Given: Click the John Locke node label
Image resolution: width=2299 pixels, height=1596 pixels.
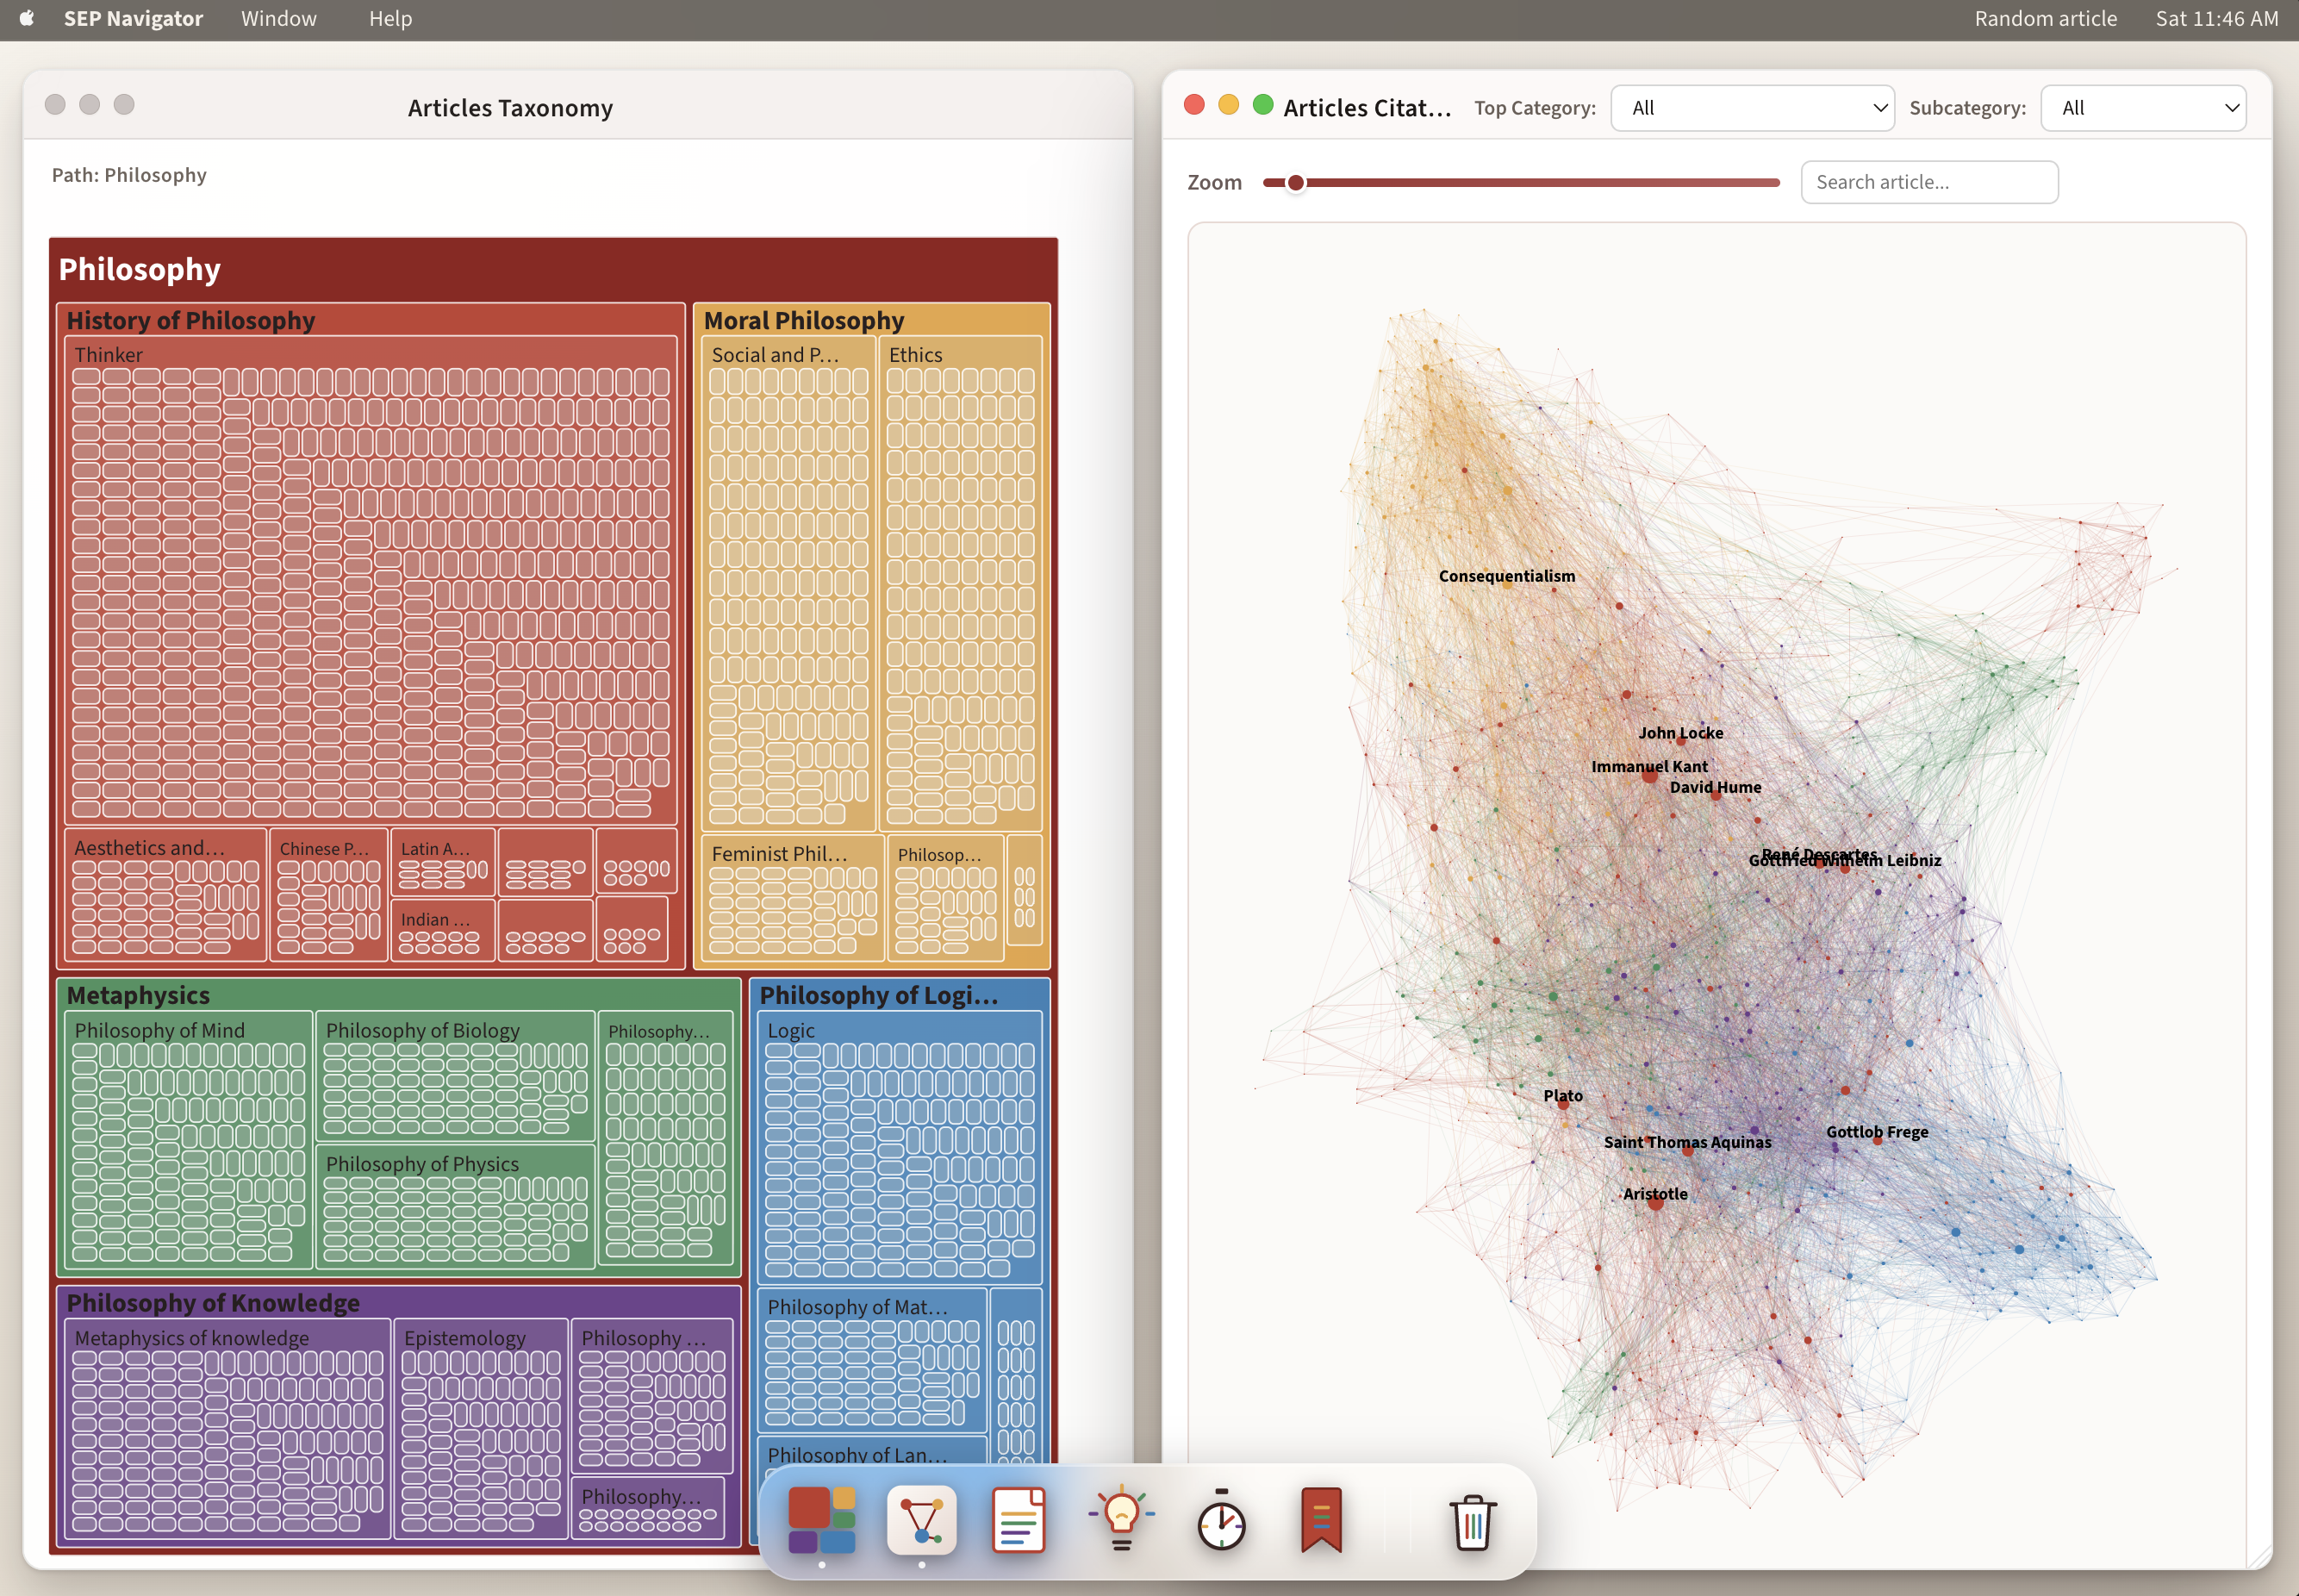Looking at the screenshot, I should click(x=1680, y=733).
